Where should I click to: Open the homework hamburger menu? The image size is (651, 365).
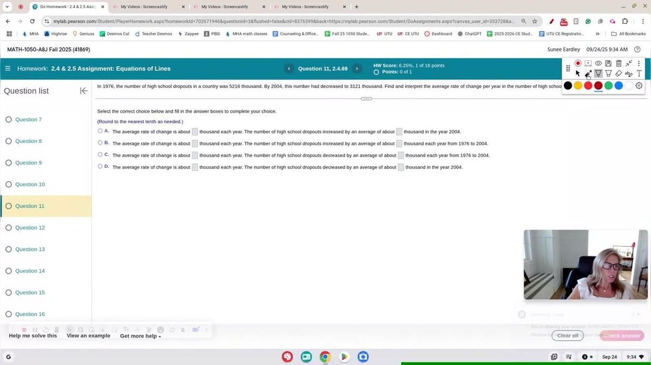pyautogui.click(x=8, y=68)
